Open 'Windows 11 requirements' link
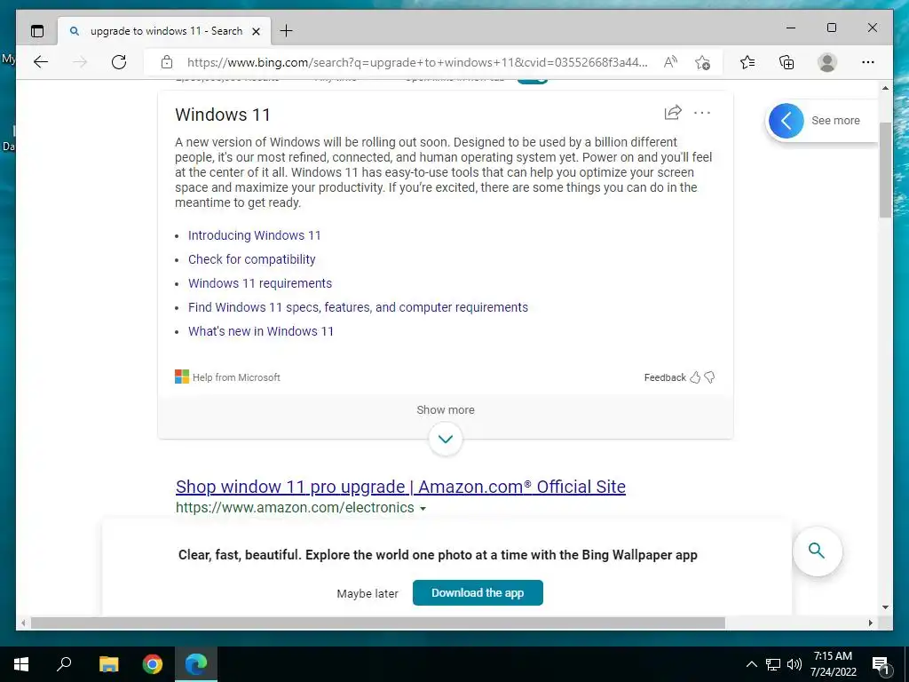Viewport: 909px width, 682px height. pos(260,283)
